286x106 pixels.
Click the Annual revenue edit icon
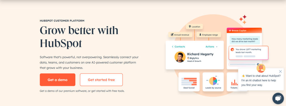click(172, 35)
